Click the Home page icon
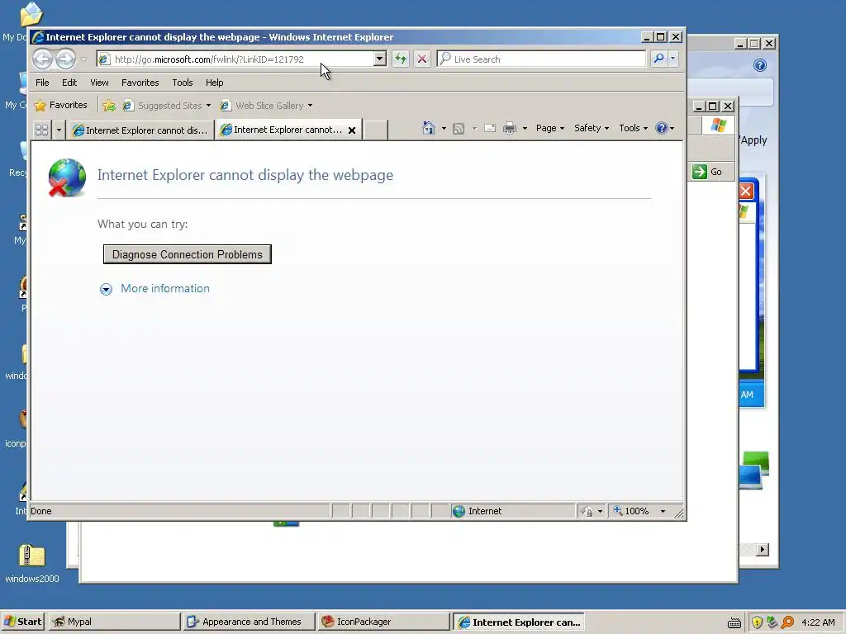The image size is (846, 634). point(429,128)
